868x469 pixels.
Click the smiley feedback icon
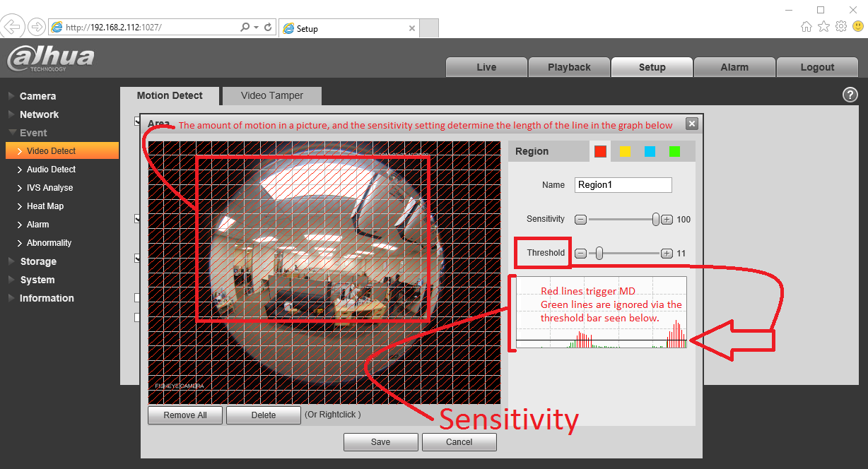point(857,27)
